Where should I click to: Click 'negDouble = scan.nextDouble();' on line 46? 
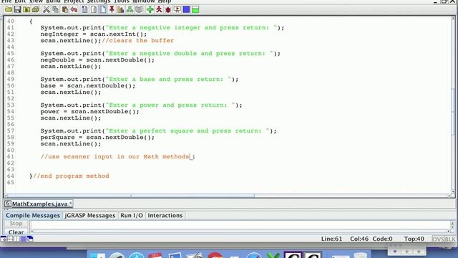click(x=97, y=60)
